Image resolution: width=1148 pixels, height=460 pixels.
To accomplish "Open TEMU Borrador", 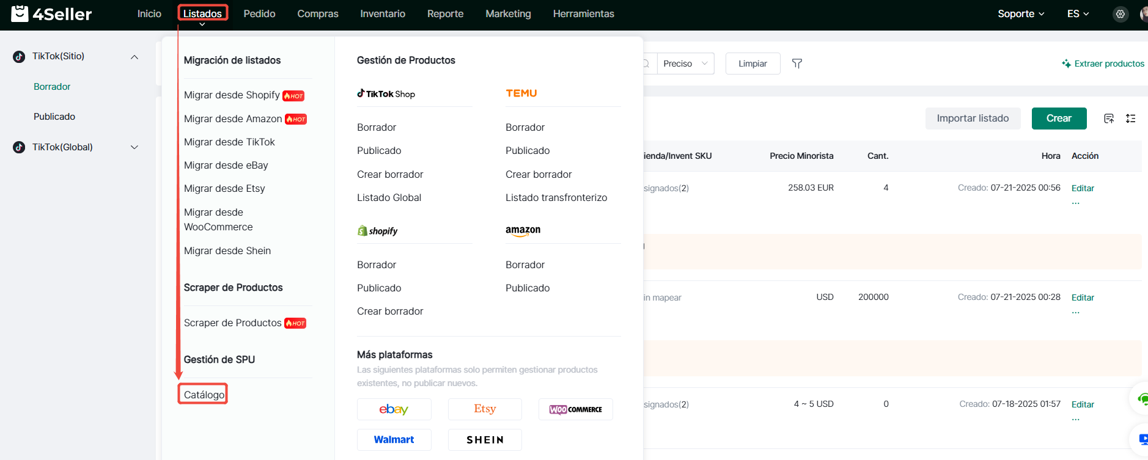I will click(x=525, y=127).
